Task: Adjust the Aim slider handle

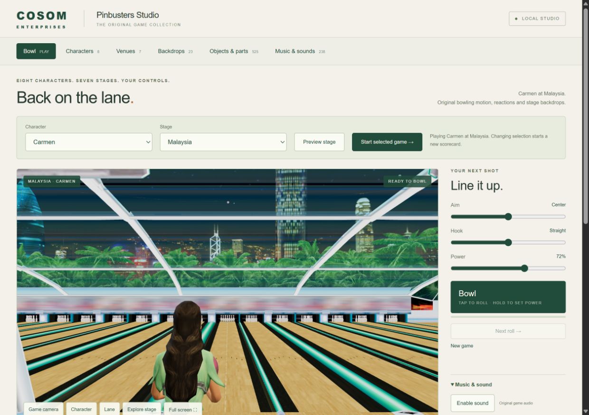Action: pyautogui.click(x=508, y=217)
